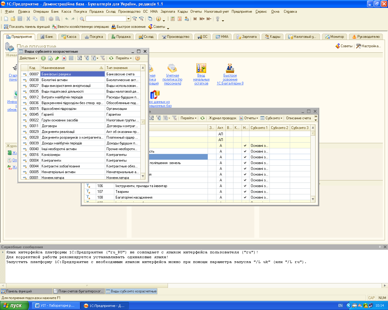
Task: Toggle the checkmark in account 108 row
Action: 245,197
